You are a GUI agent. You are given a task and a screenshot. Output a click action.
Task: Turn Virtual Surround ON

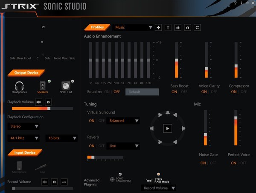tap(92, 121)
